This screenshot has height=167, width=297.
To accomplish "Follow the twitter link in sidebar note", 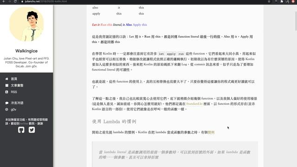I will pos(24,123).
